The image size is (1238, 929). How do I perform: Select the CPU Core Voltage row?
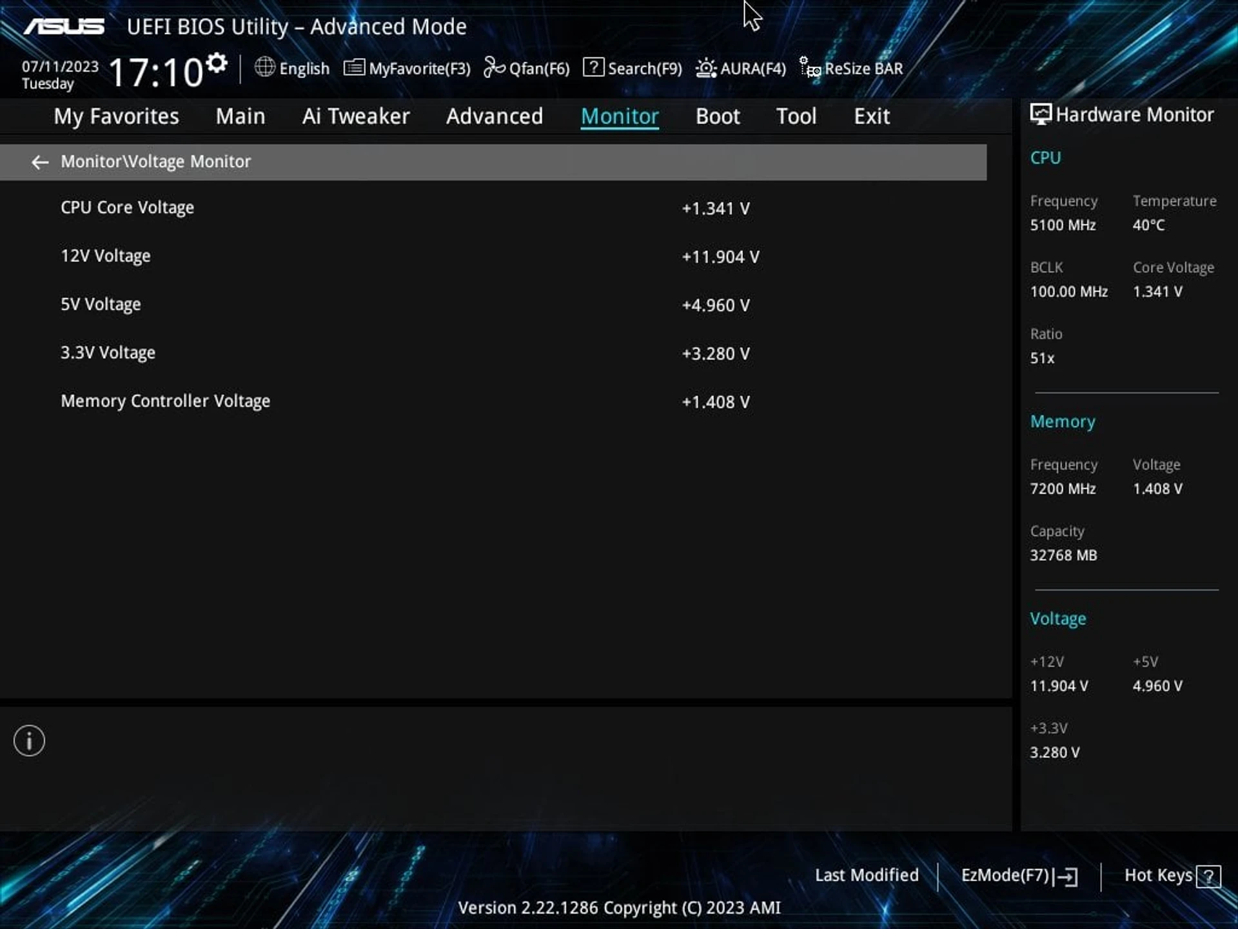coord(493,208)
